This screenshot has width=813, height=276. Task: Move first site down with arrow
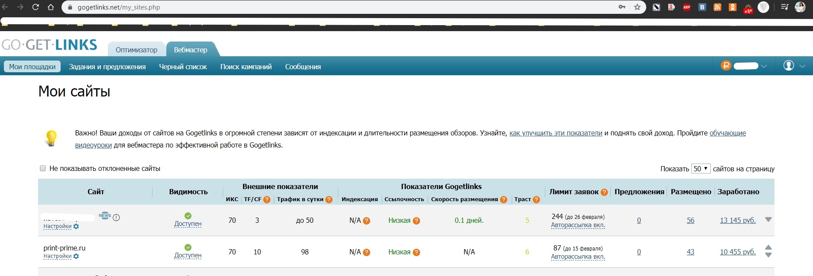pyautogui.click(x=768, y=220)
